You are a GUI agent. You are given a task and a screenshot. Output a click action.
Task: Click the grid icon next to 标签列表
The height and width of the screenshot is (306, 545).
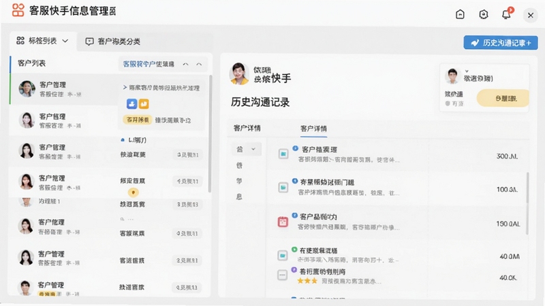(20, 41)
